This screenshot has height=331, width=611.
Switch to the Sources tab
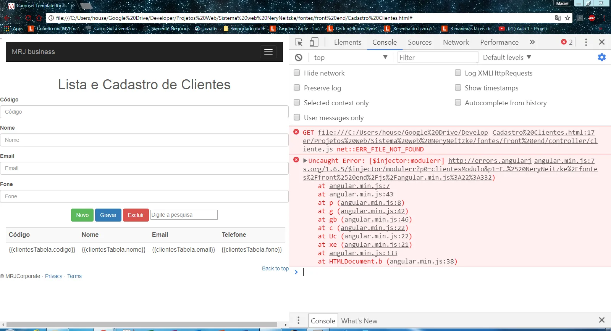click(420, 42)
